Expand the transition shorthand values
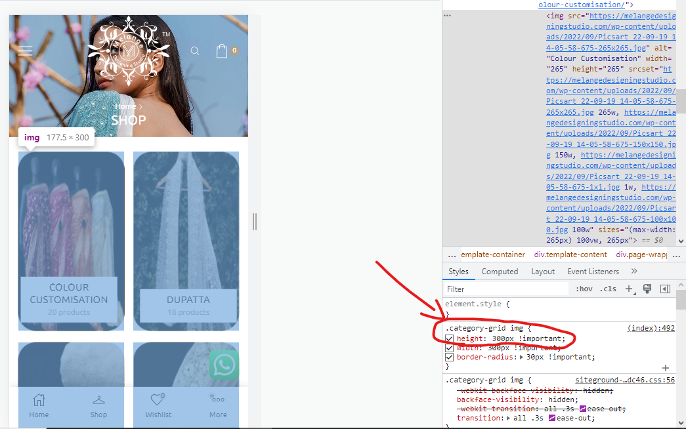686x429 pixels. pyautogui.click(x=509, y=418)
